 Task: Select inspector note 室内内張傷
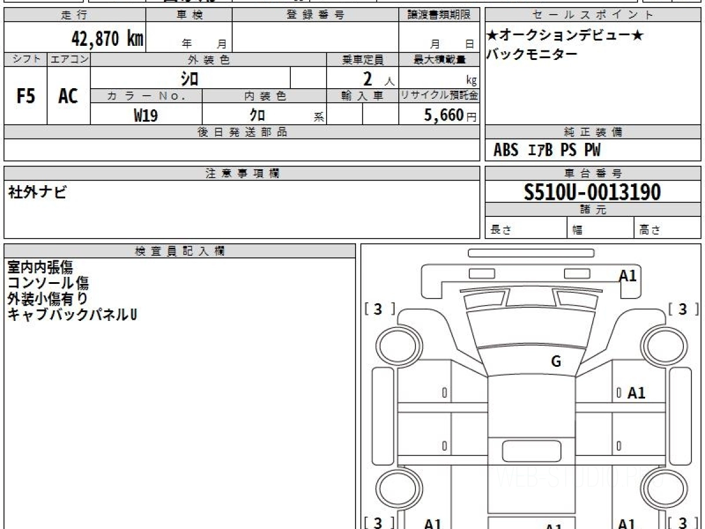tap(41, 267)
